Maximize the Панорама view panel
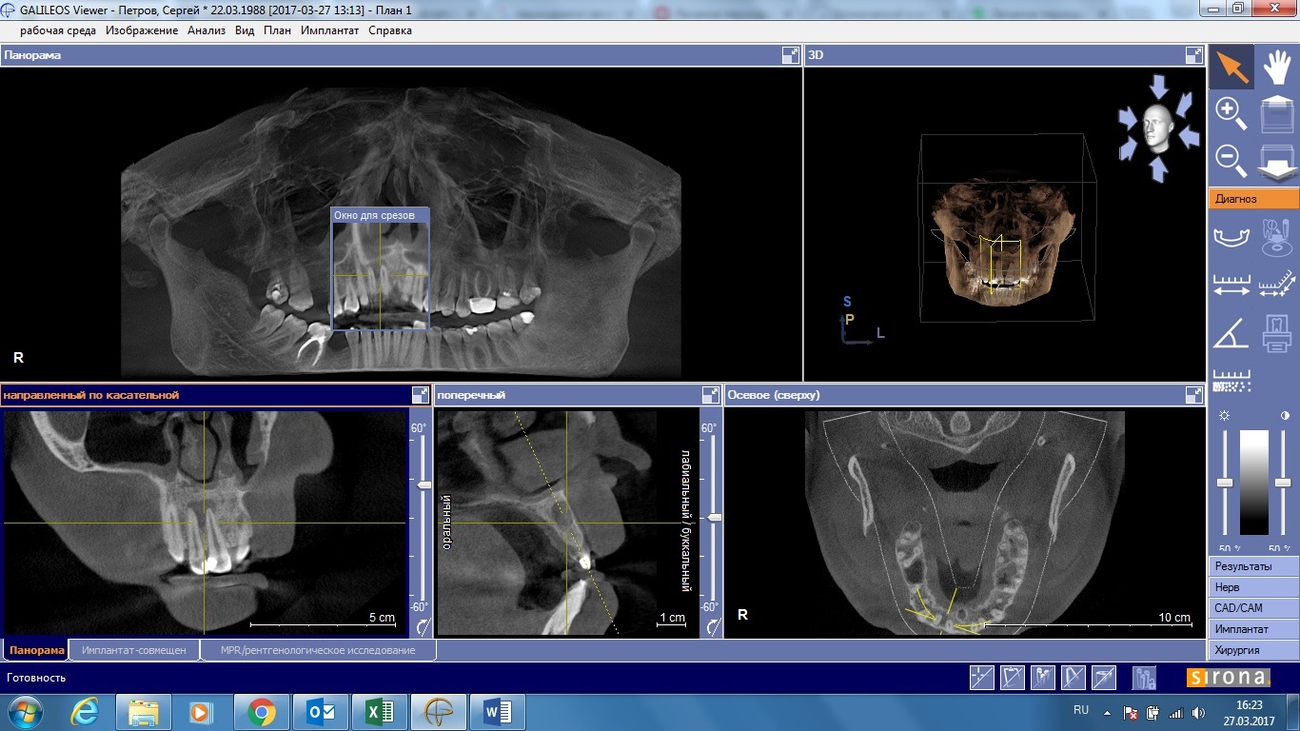 pos(791,55)
